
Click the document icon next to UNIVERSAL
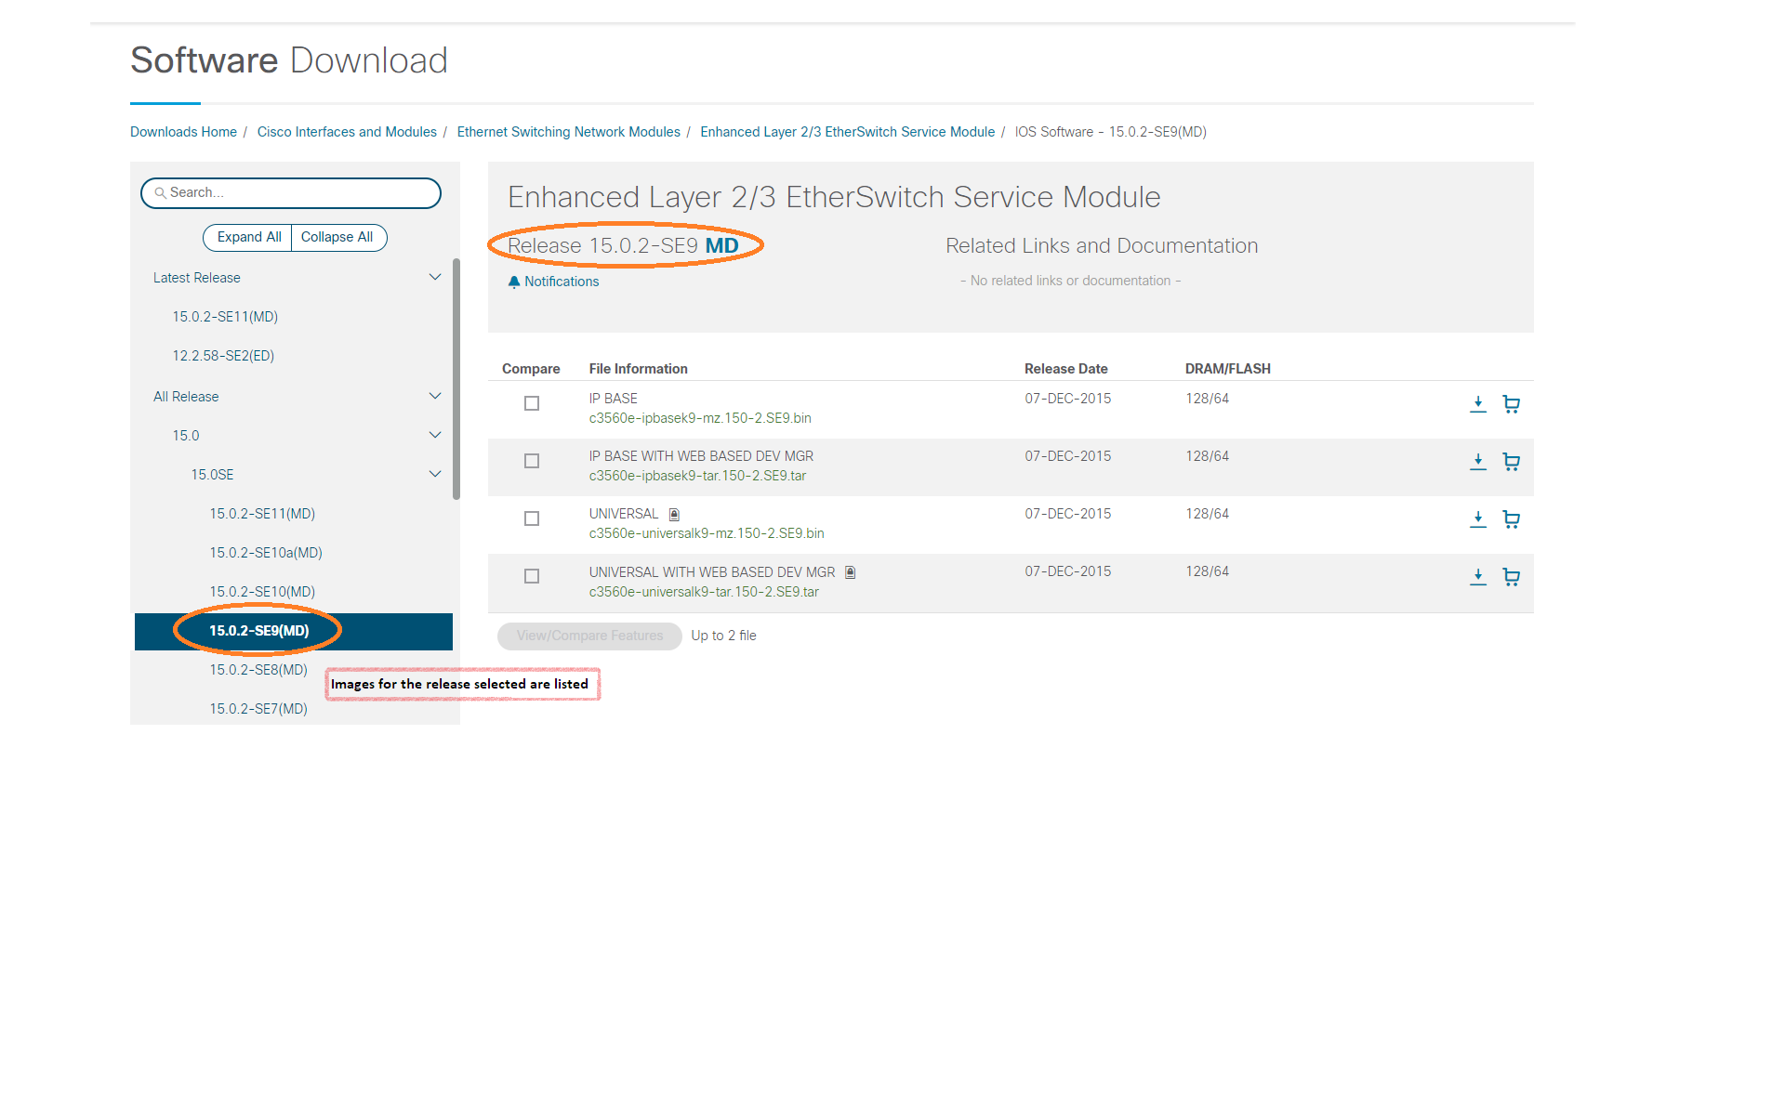675,515
